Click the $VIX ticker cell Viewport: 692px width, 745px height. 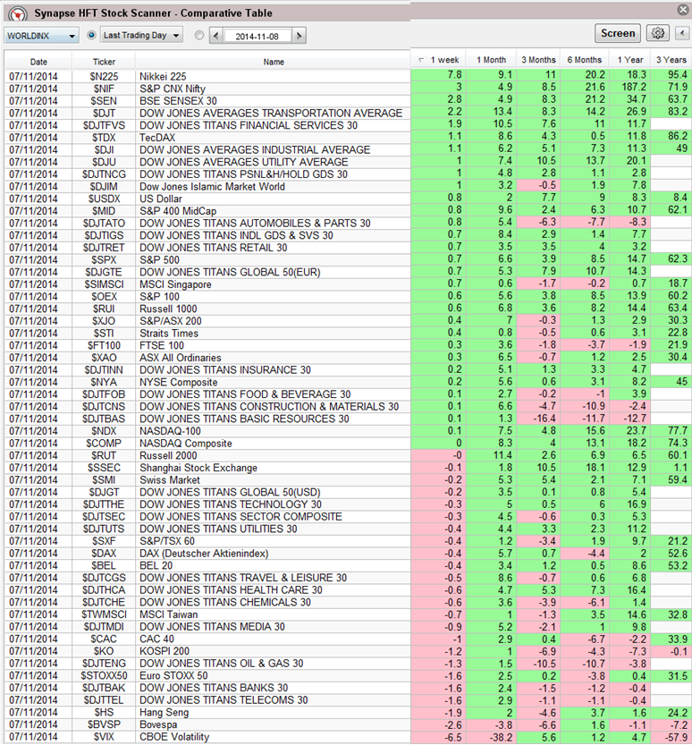pos(104,737)
